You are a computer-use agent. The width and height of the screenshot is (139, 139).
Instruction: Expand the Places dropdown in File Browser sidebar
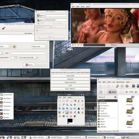coord(101,97)
